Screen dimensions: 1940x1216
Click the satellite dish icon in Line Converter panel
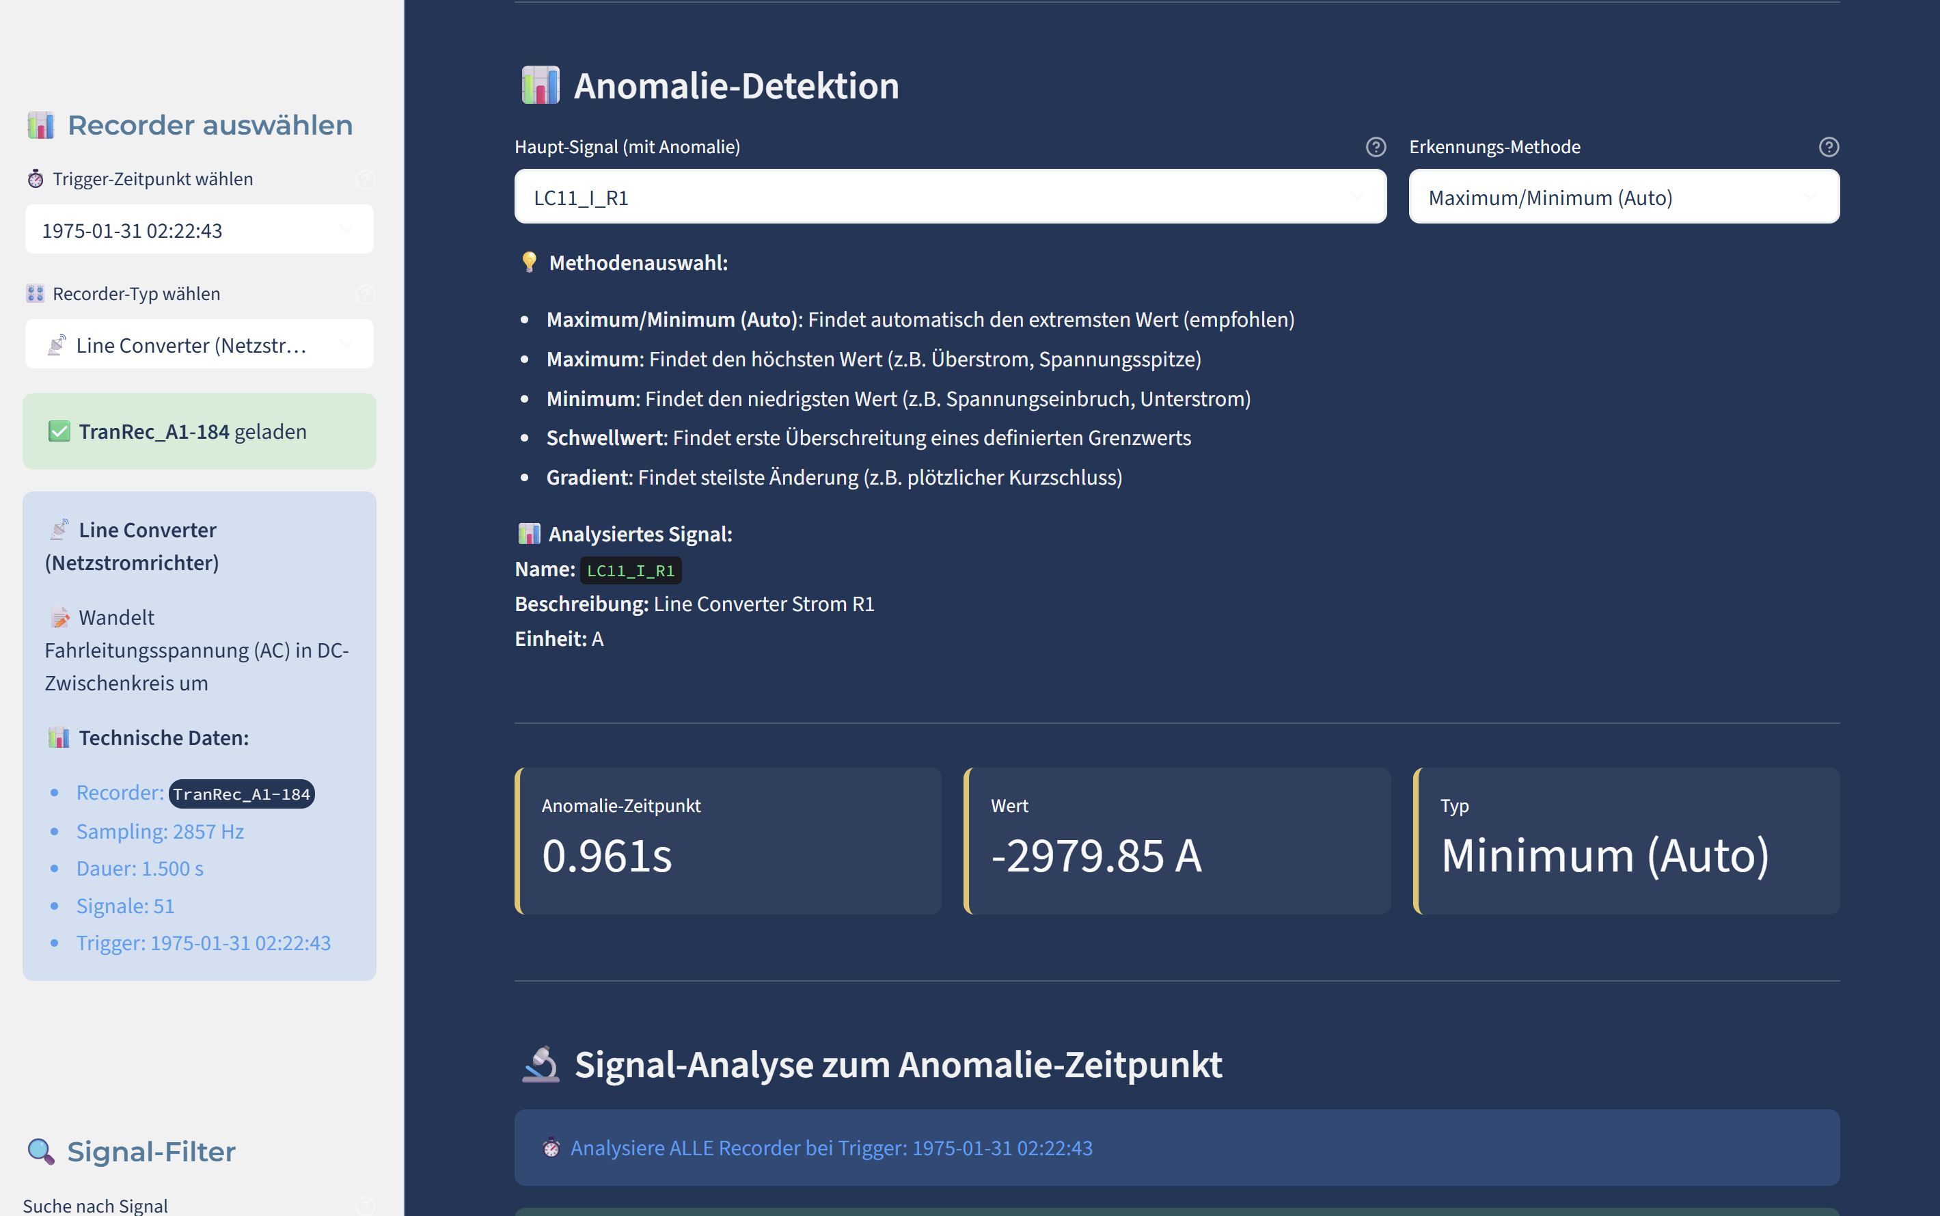[x=57, y=528]
